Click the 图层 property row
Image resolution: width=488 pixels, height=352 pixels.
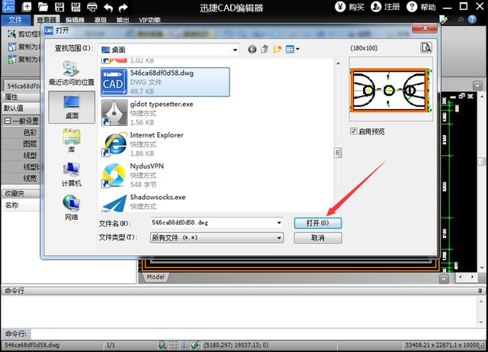pyautogui.click(x=21, y=144)
